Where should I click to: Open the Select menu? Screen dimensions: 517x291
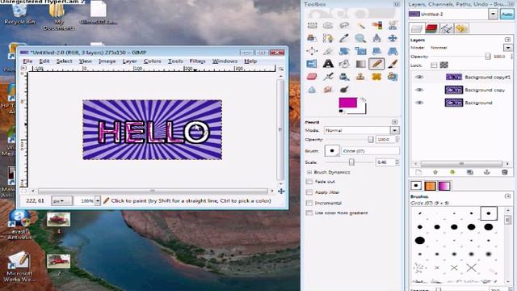[64, 61]
